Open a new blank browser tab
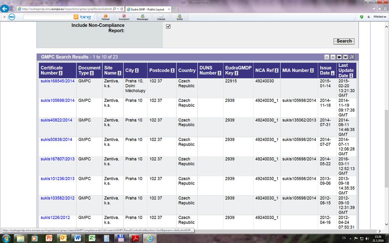Viewport: 389px width, 243px height. point(175,9)
